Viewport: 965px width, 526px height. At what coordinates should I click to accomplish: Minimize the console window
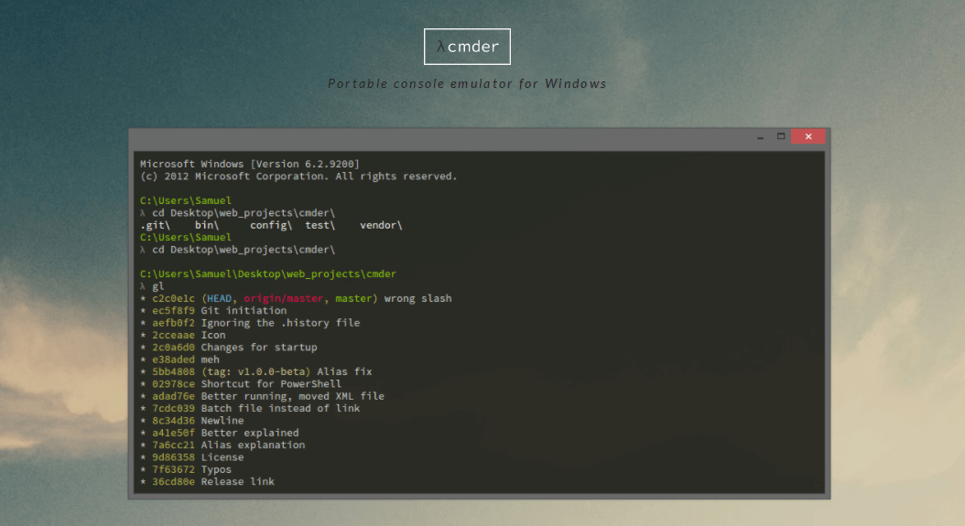(x=761, y=136)
